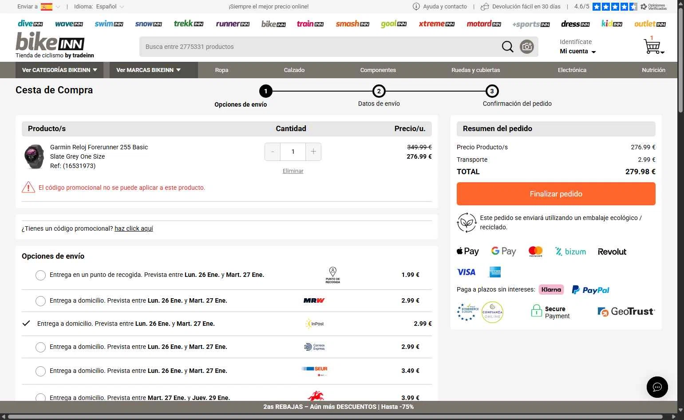Expand Ver MARCAS BIKEINN menu
The width and height of the screenshot is (684, 420).
click(x=154, y=70)
